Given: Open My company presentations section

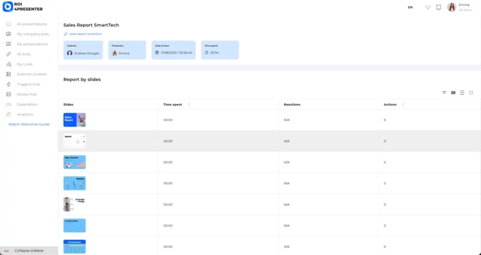Looking at the screenshot, I should click(x=33, y=34).
